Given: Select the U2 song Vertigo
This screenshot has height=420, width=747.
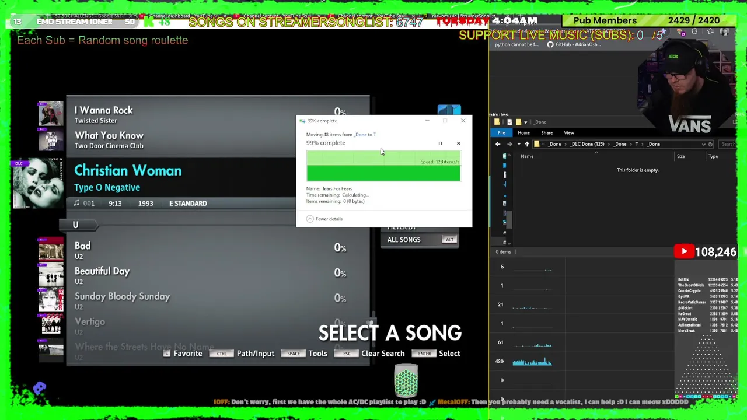Looking at the screenshot, I should (x=89, y=321).
